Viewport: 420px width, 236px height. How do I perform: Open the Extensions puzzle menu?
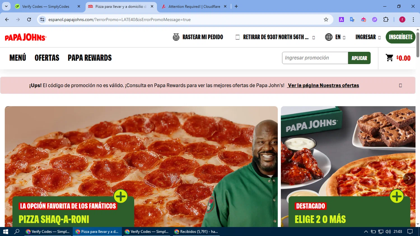point(386,19)
